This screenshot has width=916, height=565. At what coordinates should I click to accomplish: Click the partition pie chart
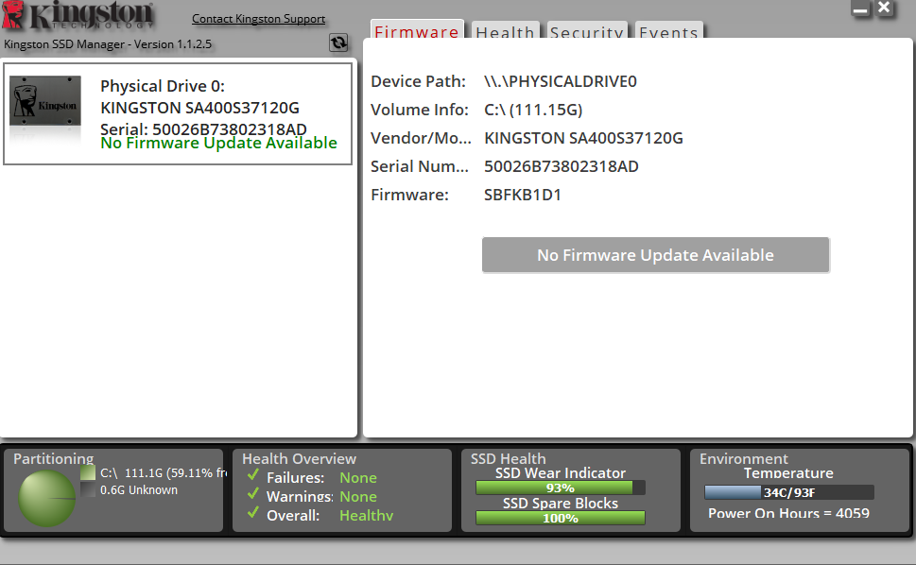[x=46, y=499]
